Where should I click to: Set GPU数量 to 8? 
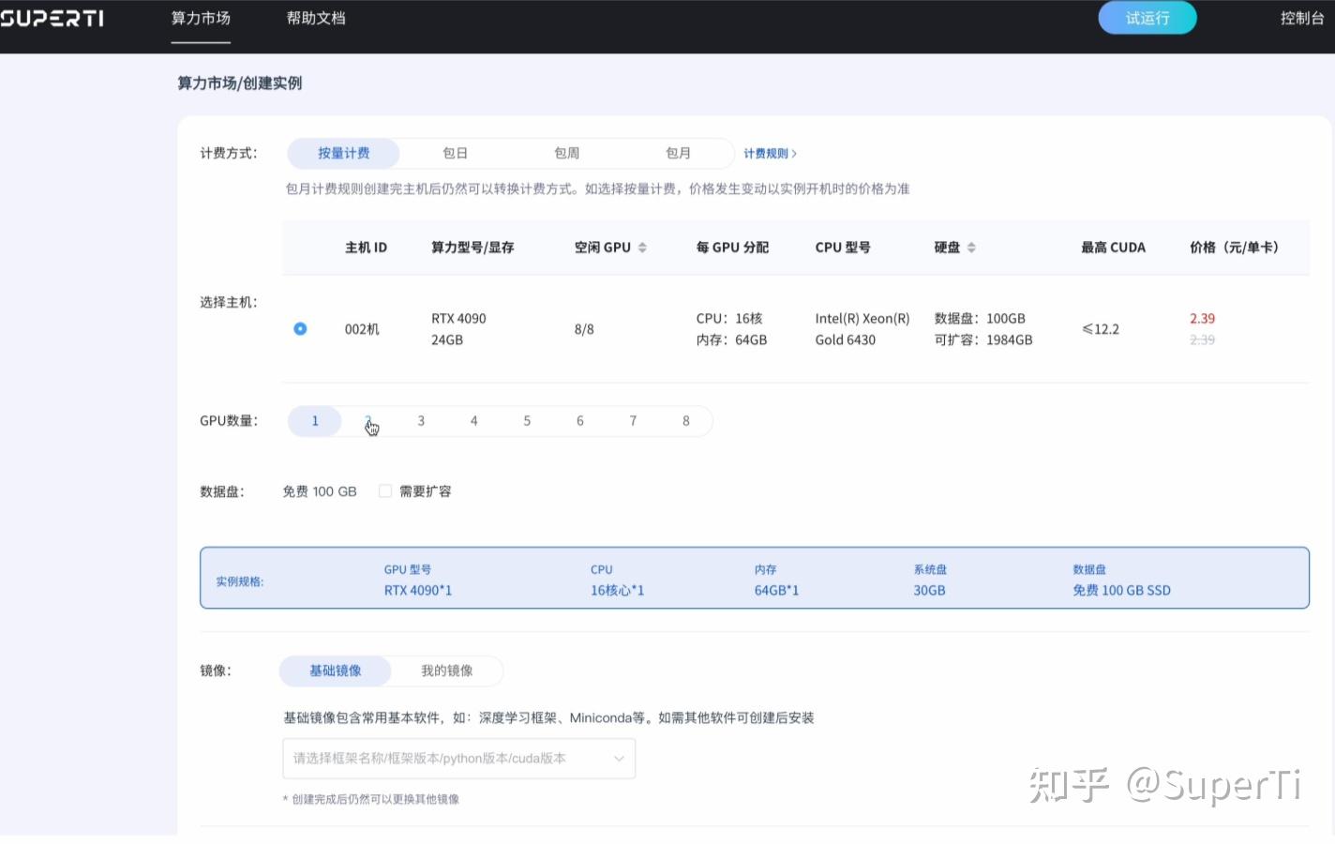[685, 420]
